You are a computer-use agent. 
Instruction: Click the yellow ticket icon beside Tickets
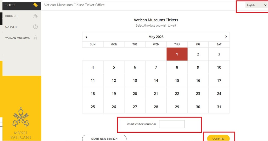click(35, 5)
